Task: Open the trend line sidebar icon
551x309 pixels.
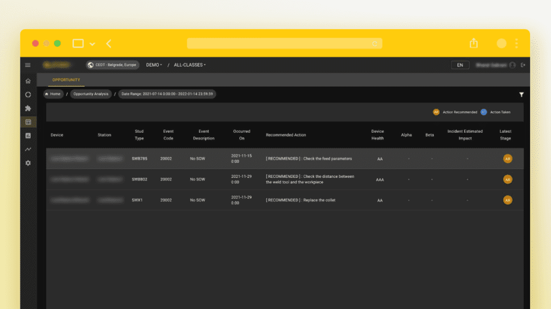Action: tap(28, 149)
